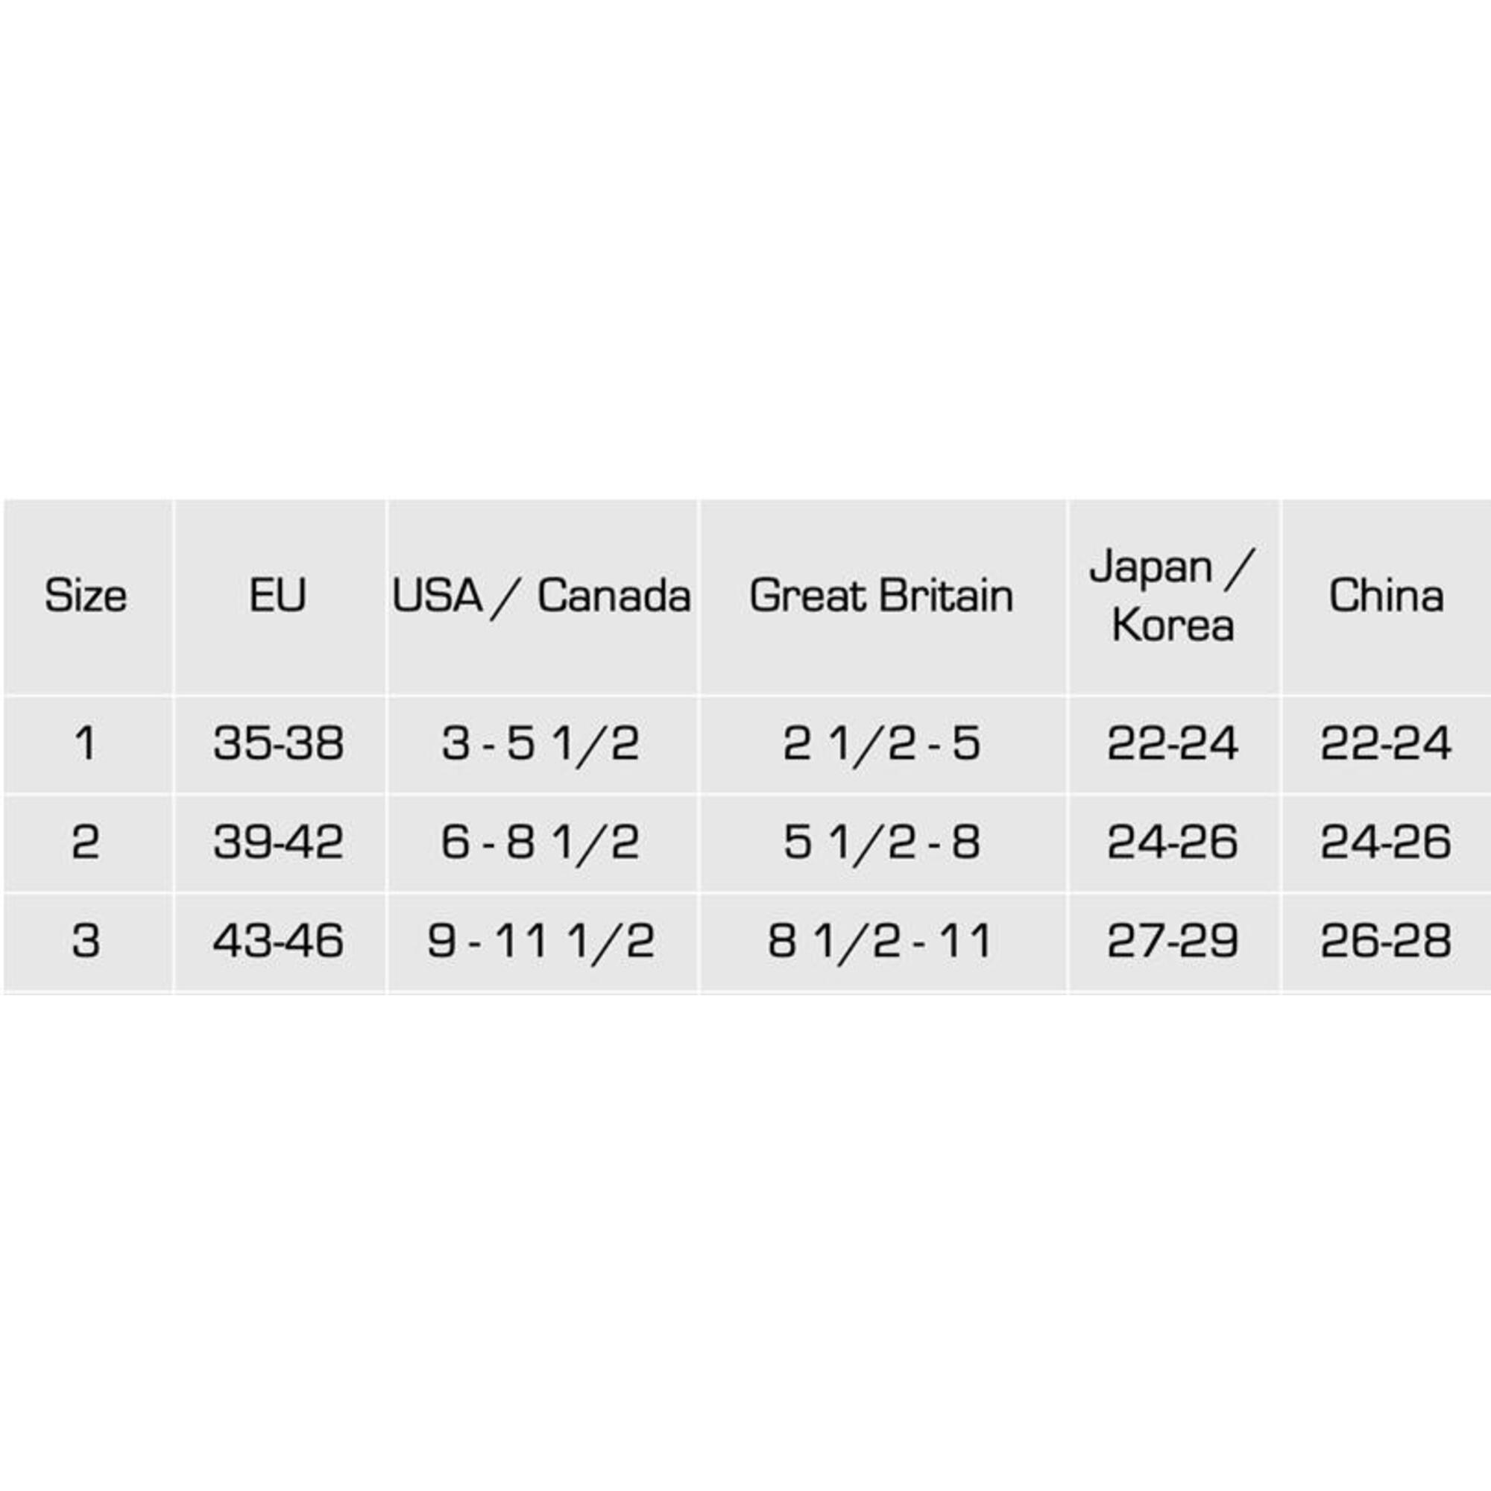Select the USA / Canada header cell
Image resolution: width=1491 pixels, height=1491 pixels.
coord(541,596)
